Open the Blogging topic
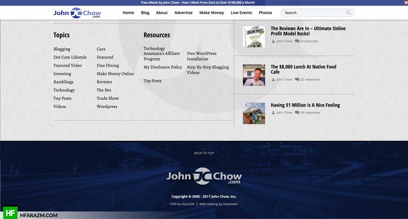Viewport: 408px width, 219px height. click(x=62, y=49)
